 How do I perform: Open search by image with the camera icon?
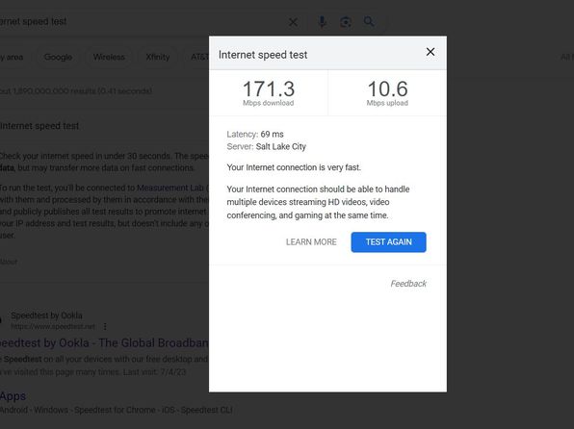(x=346, y=22)
